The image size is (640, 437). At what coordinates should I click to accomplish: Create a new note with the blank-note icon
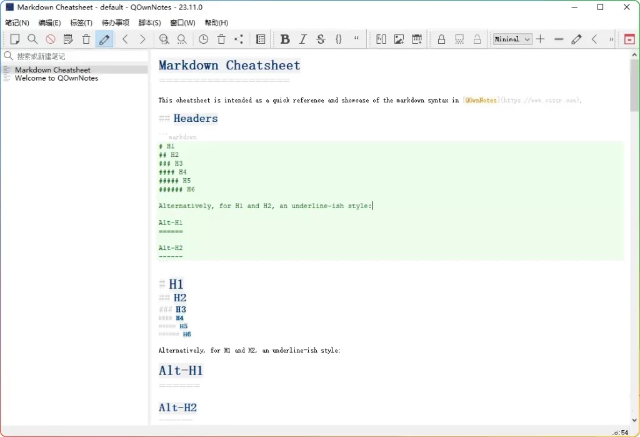(15, 39)
